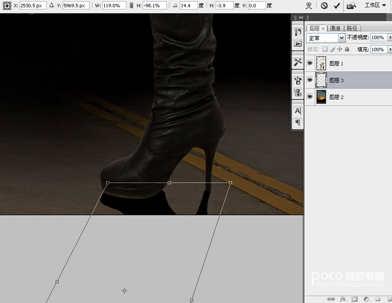Switch to warp mode icon in options bar
The image size is (392, 303).
pos(309,6)
